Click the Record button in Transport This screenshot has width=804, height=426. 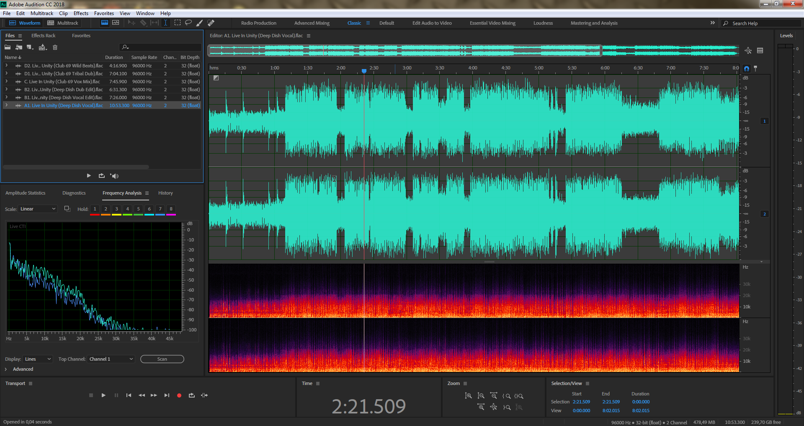[179, 395]
